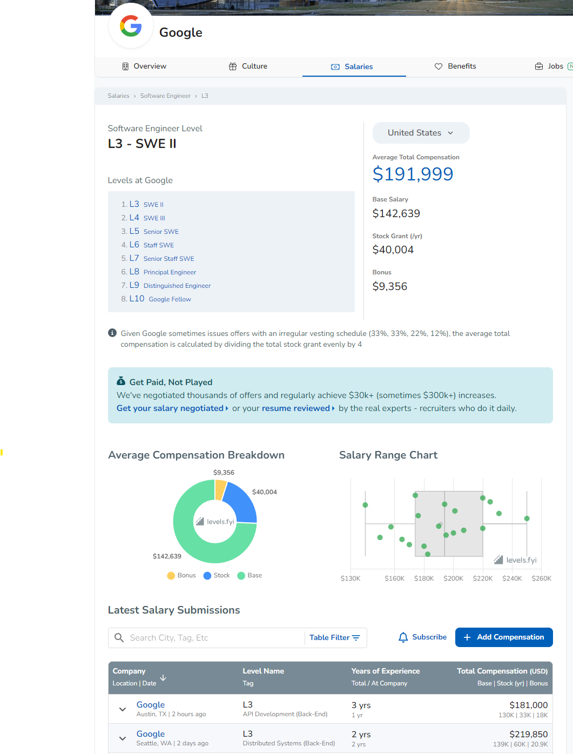This screenshot has width=573, height=754.
Task: Open Google link in Austin, TX row
Action: [151, 705]
